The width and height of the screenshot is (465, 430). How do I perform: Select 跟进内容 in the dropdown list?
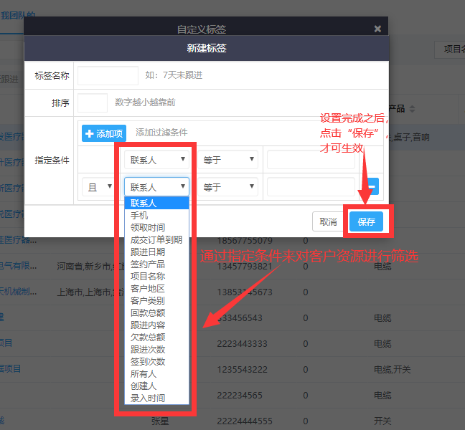(x=156, y=325)
